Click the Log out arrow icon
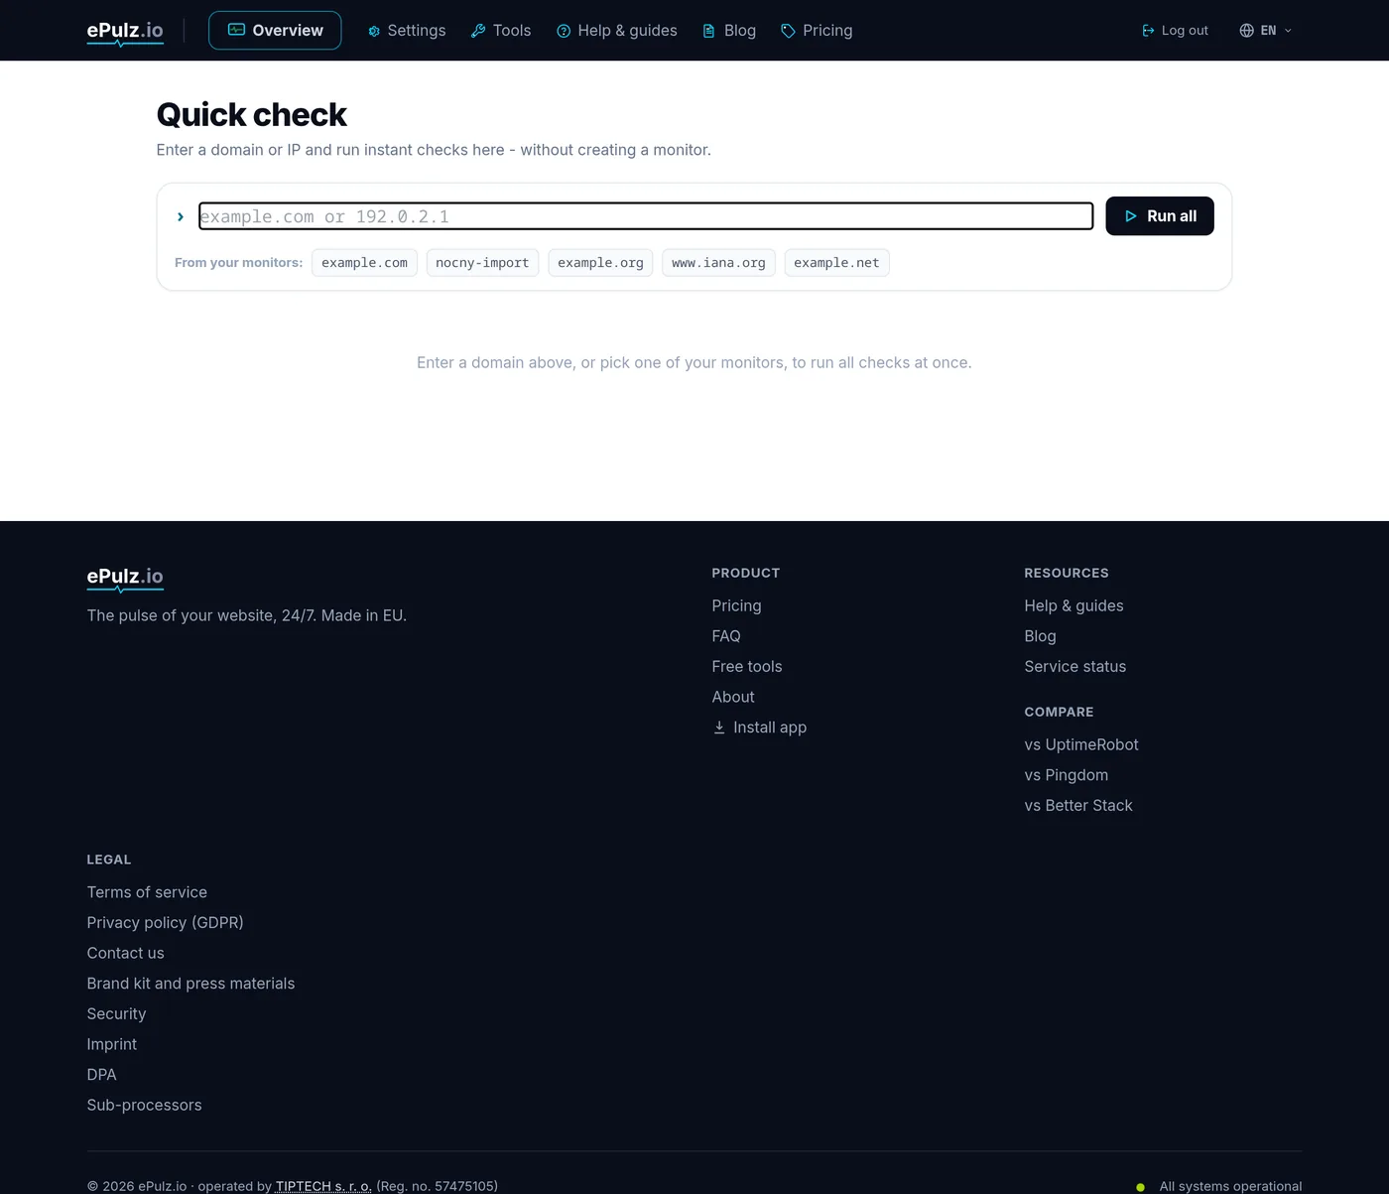1389x1194 pixels. click(x=1148, y=31)
